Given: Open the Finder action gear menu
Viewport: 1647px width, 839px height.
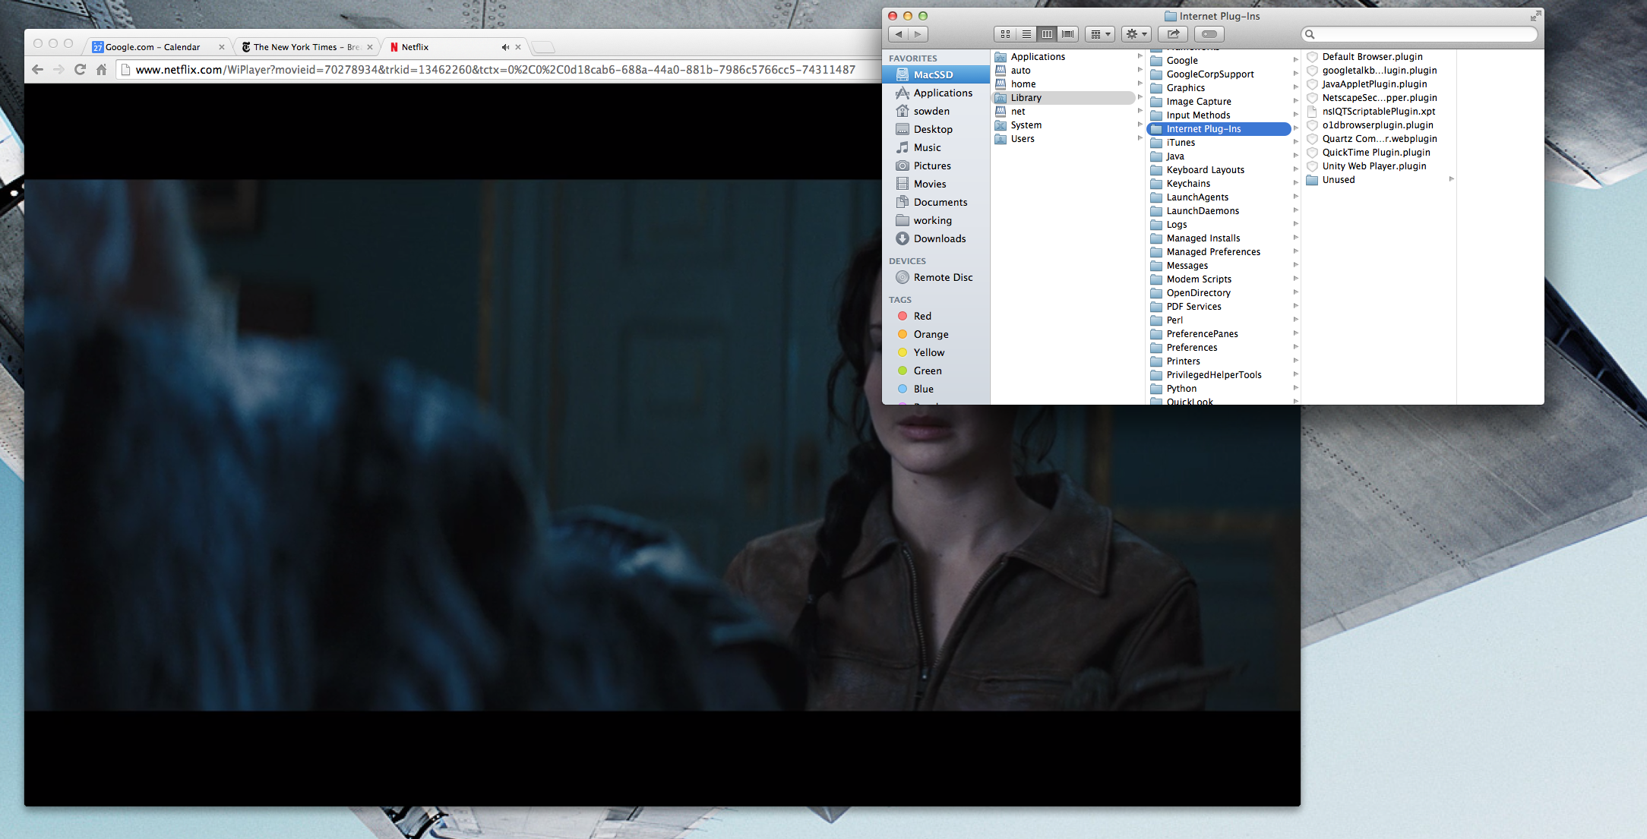Looking at the screenshot, I should 1136,34.
